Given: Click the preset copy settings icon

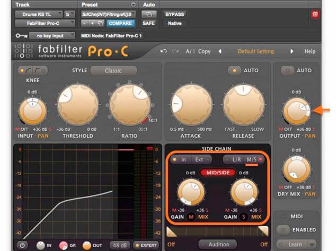Looking at the screenshot, I should click(100, 23).
